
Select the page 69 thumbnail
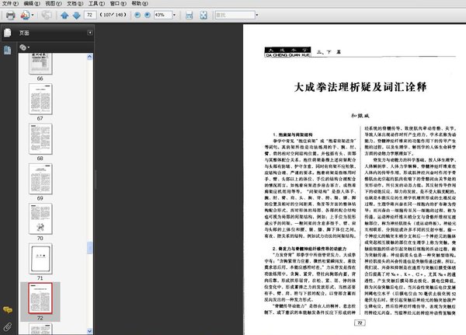40,179
